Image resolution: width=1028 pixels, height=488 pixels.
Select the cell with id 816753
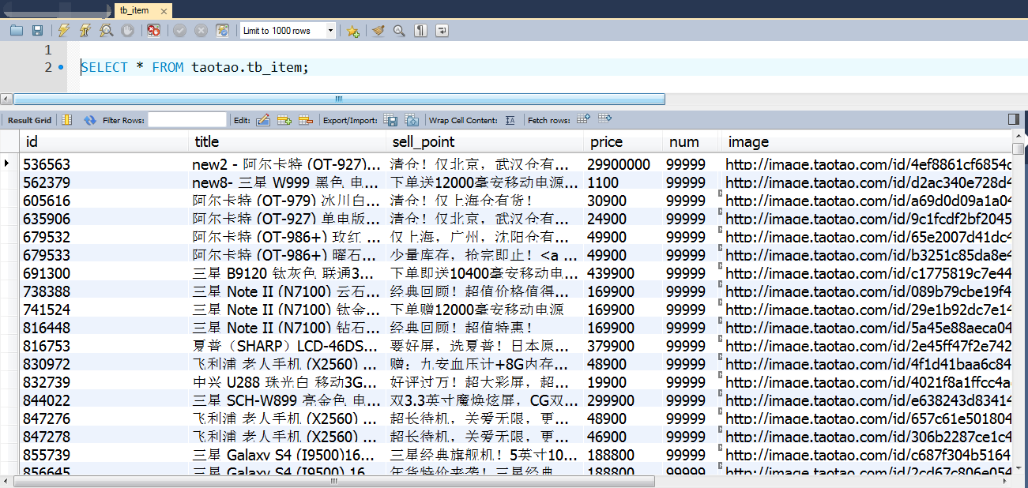coord(104,346)
